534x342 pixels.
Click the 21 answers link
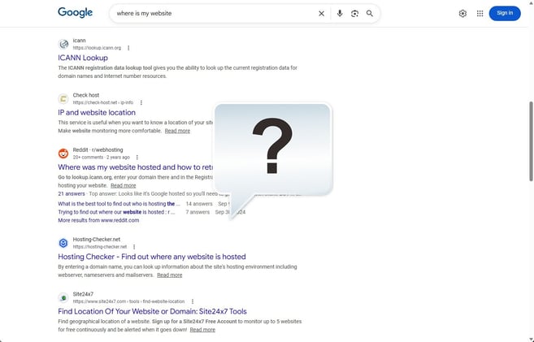(72, 194)
